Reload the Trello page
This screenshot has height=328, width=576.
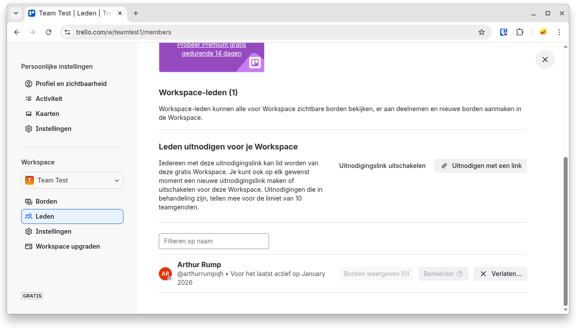(x=49, y=32)
